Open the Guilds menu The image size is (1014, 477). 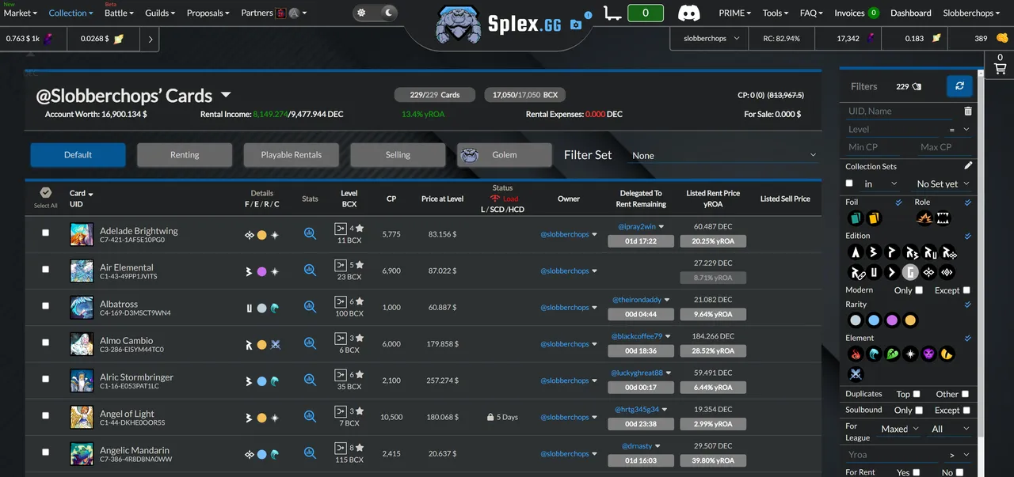[x=160, y=13]
